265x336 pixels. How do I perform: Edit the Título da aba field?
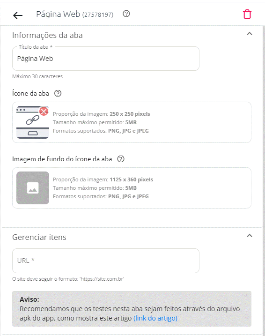tap(106, 59)
